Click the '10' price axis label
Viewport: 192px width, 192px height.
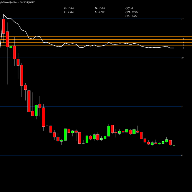coord(182,58)
